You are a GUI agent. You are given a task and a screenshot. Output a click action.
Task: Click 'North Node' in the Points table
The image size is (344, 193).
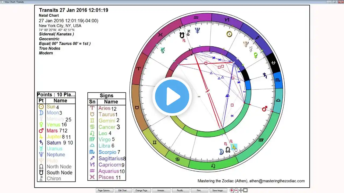coord(59,167)
